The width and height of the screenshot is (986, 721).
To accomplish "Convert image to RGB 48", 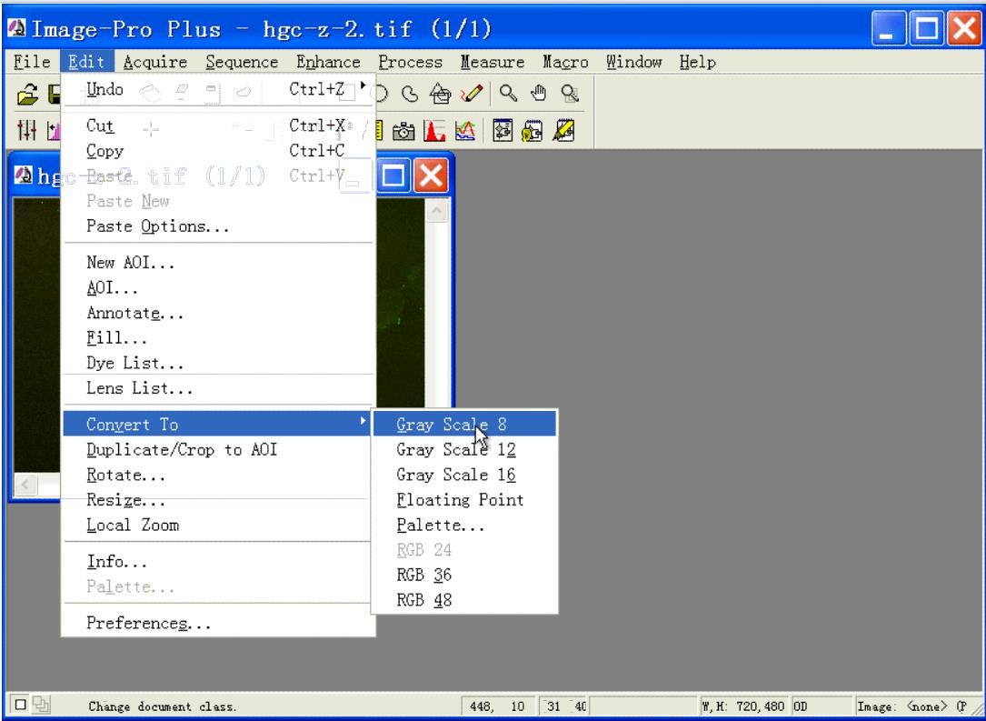I will click(x=464, y=599).
